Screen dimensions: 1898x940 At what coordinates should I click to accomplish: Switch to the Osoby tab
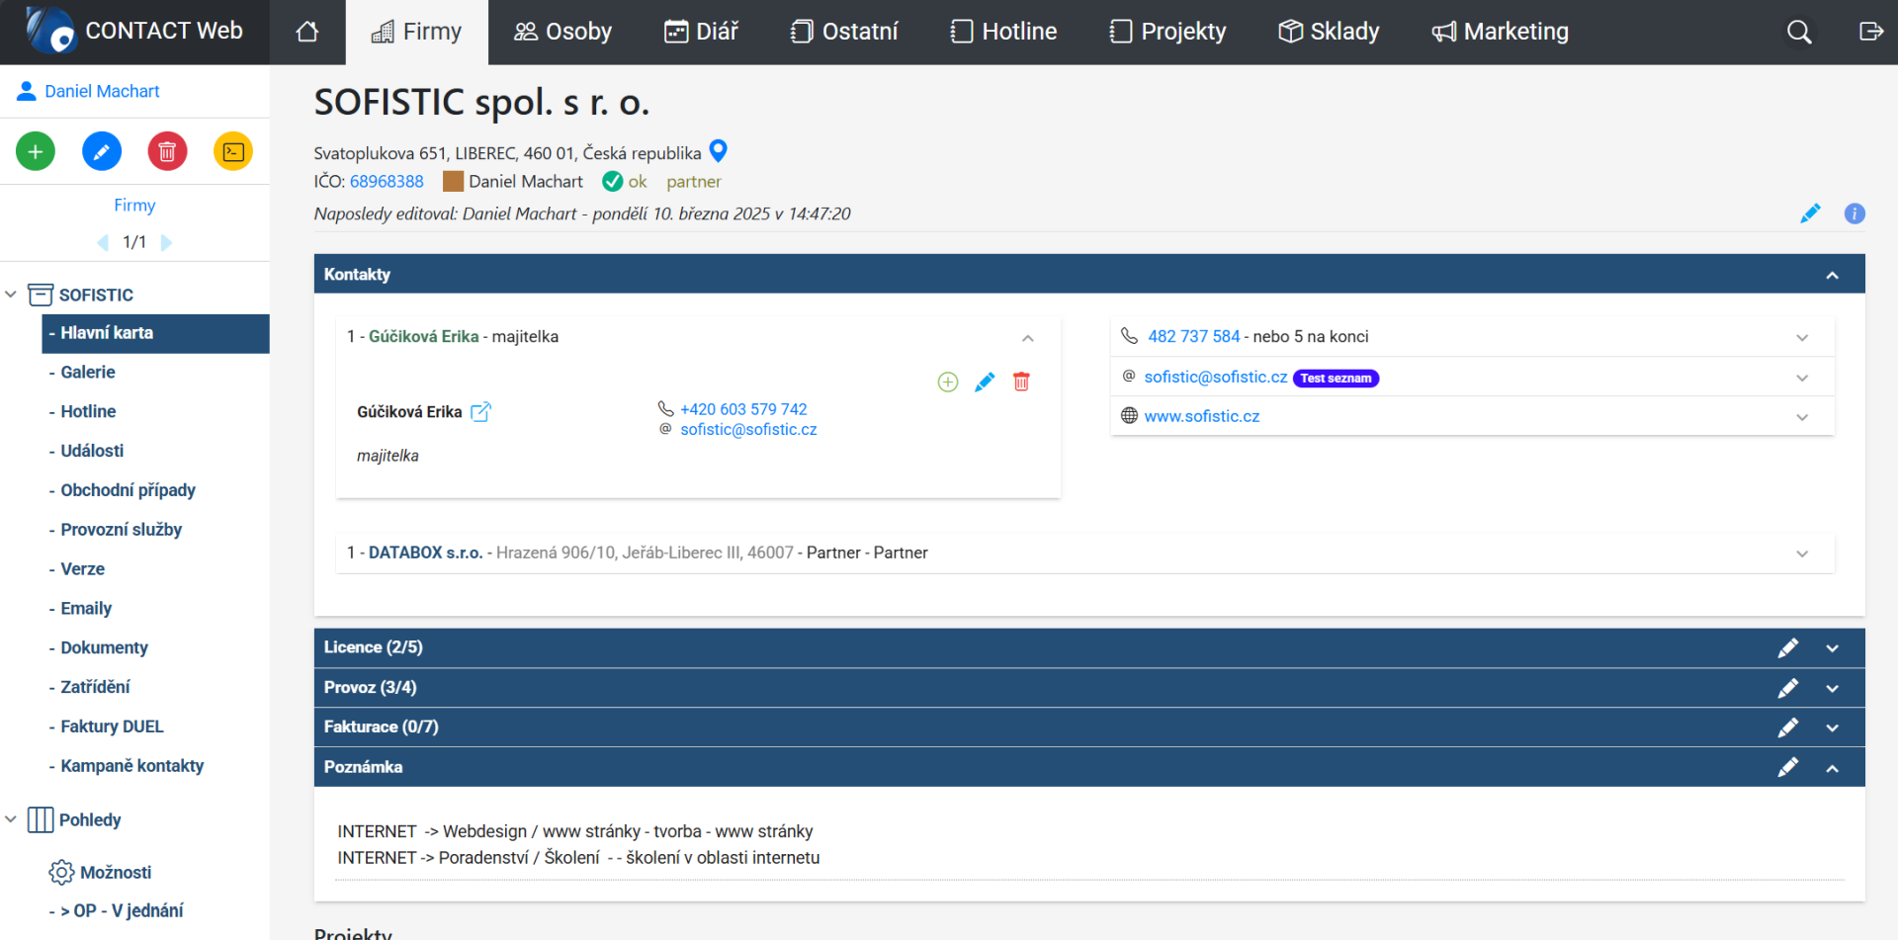point(561,31)
